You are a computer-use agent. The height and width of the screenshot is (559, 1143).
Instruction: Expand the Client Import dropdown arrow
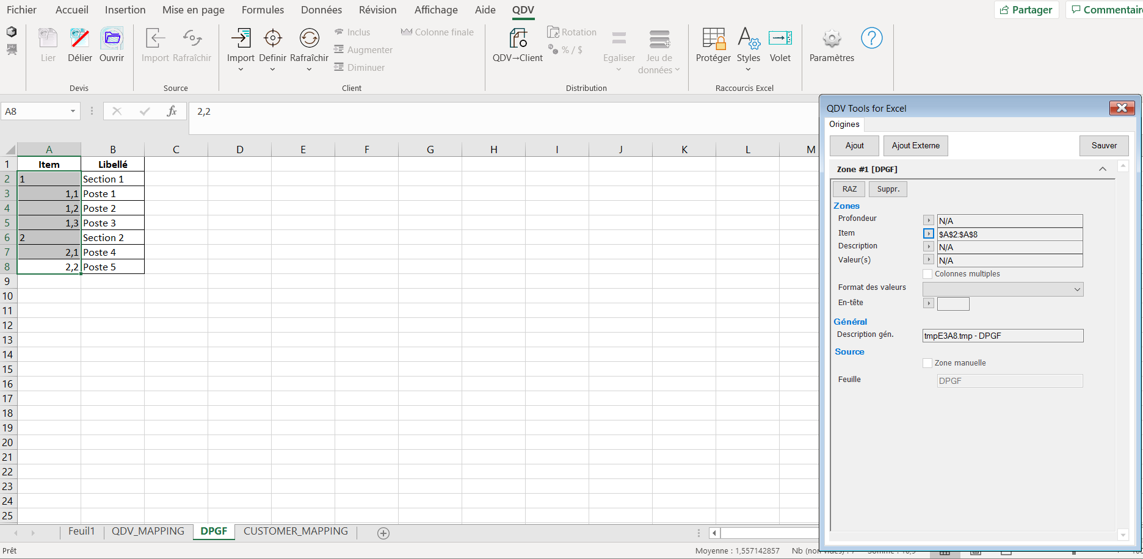click(x=241, y=70)
